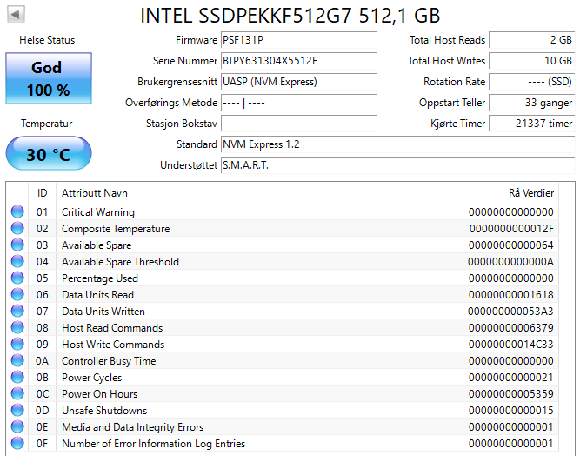Click the Firmware field showing PSF131P

point(298,40)
